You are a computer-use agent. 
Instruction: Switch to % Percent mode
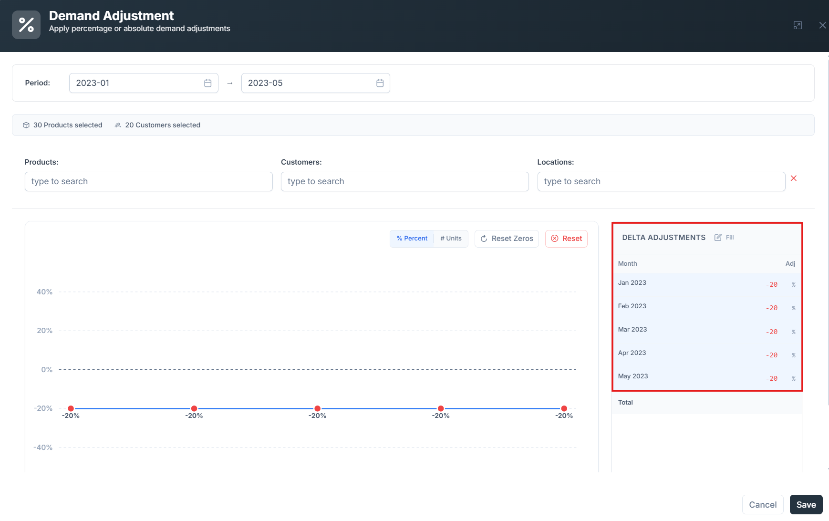pyautogui.click(x=412, y=239)
